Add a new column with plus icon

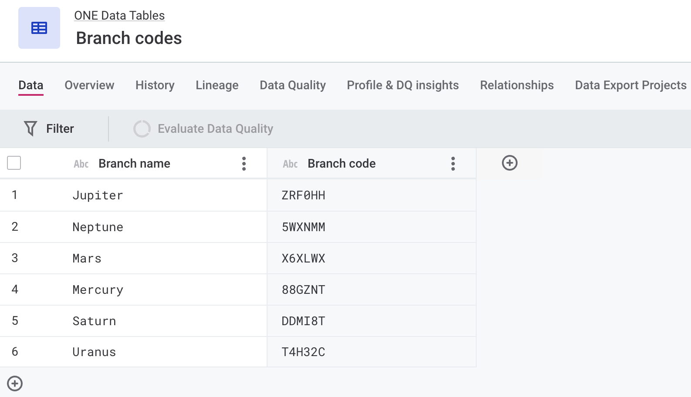[x=509, y=163]
